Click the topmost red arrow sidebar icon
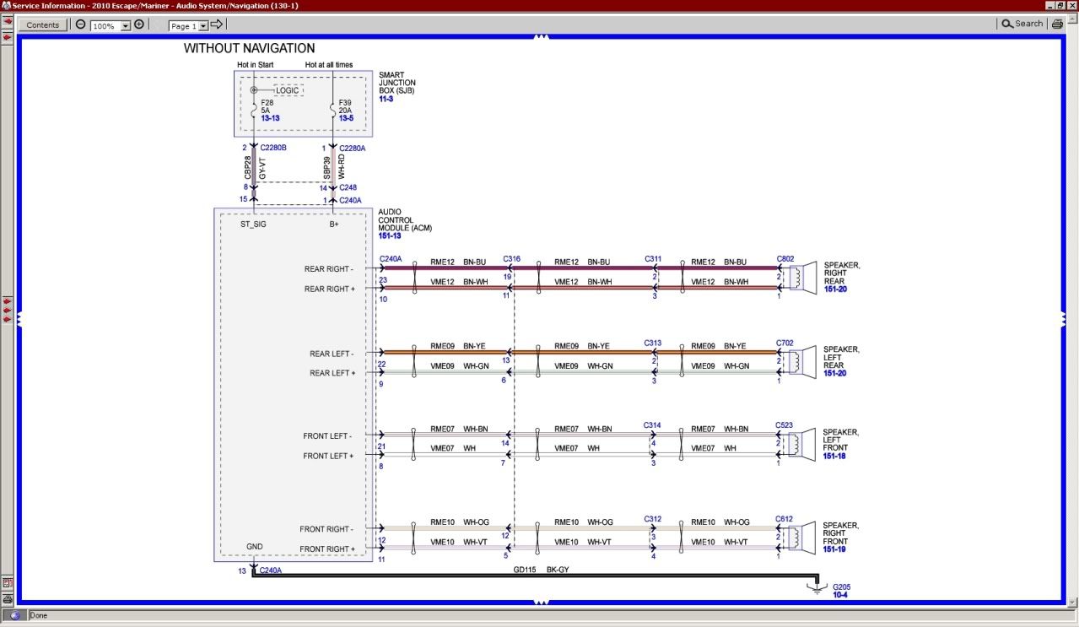Image resolution: width=1079 pixels, height=627 pixels. (x=8, y=21)
